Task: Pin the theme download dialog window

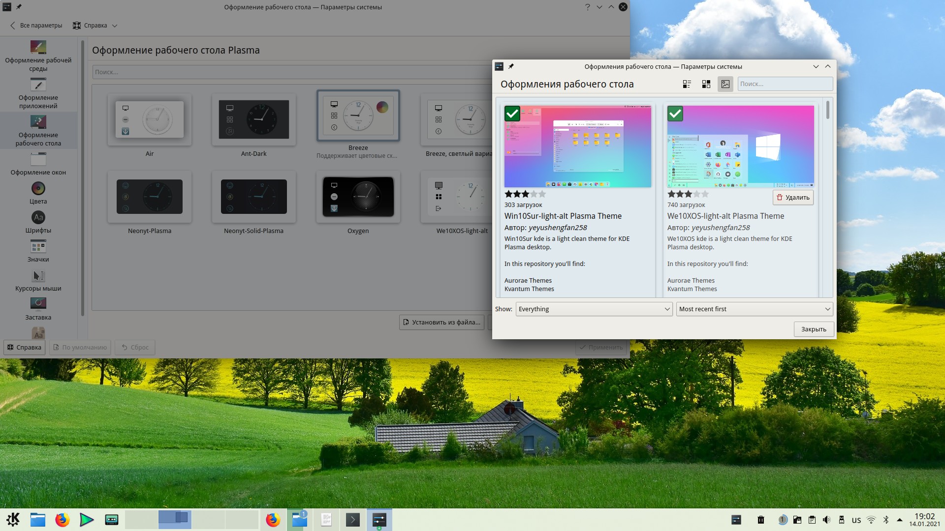Action: coord(511,66)
